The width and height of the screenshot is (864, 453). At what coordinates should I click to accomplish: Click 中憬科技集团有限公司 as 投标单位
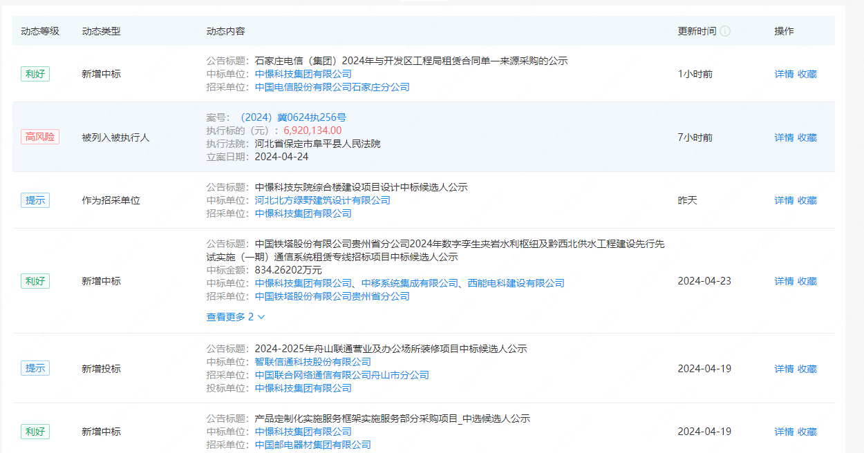[x=303, y=388]
